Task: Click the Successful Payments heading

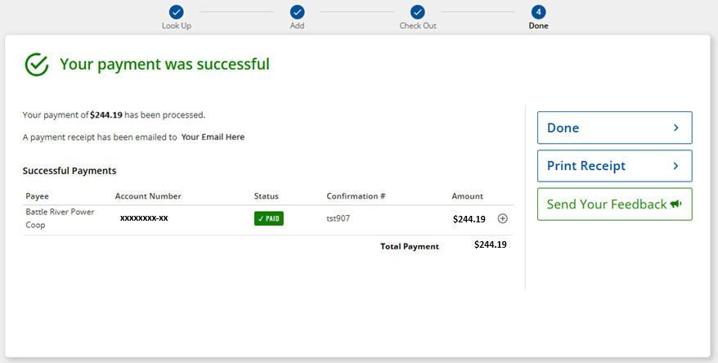Action: (x=70, y=171)
